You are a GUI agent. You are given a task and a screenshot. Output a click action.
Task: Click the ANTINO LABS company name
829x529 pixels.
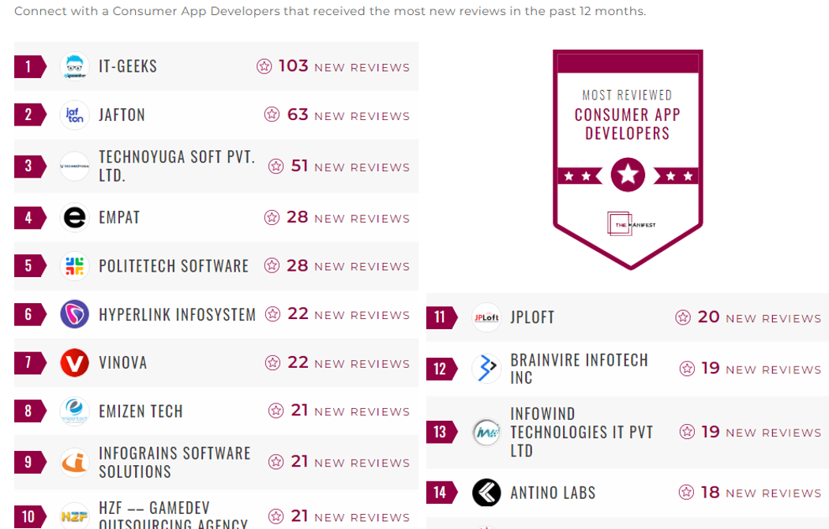(x=553, y=493)
